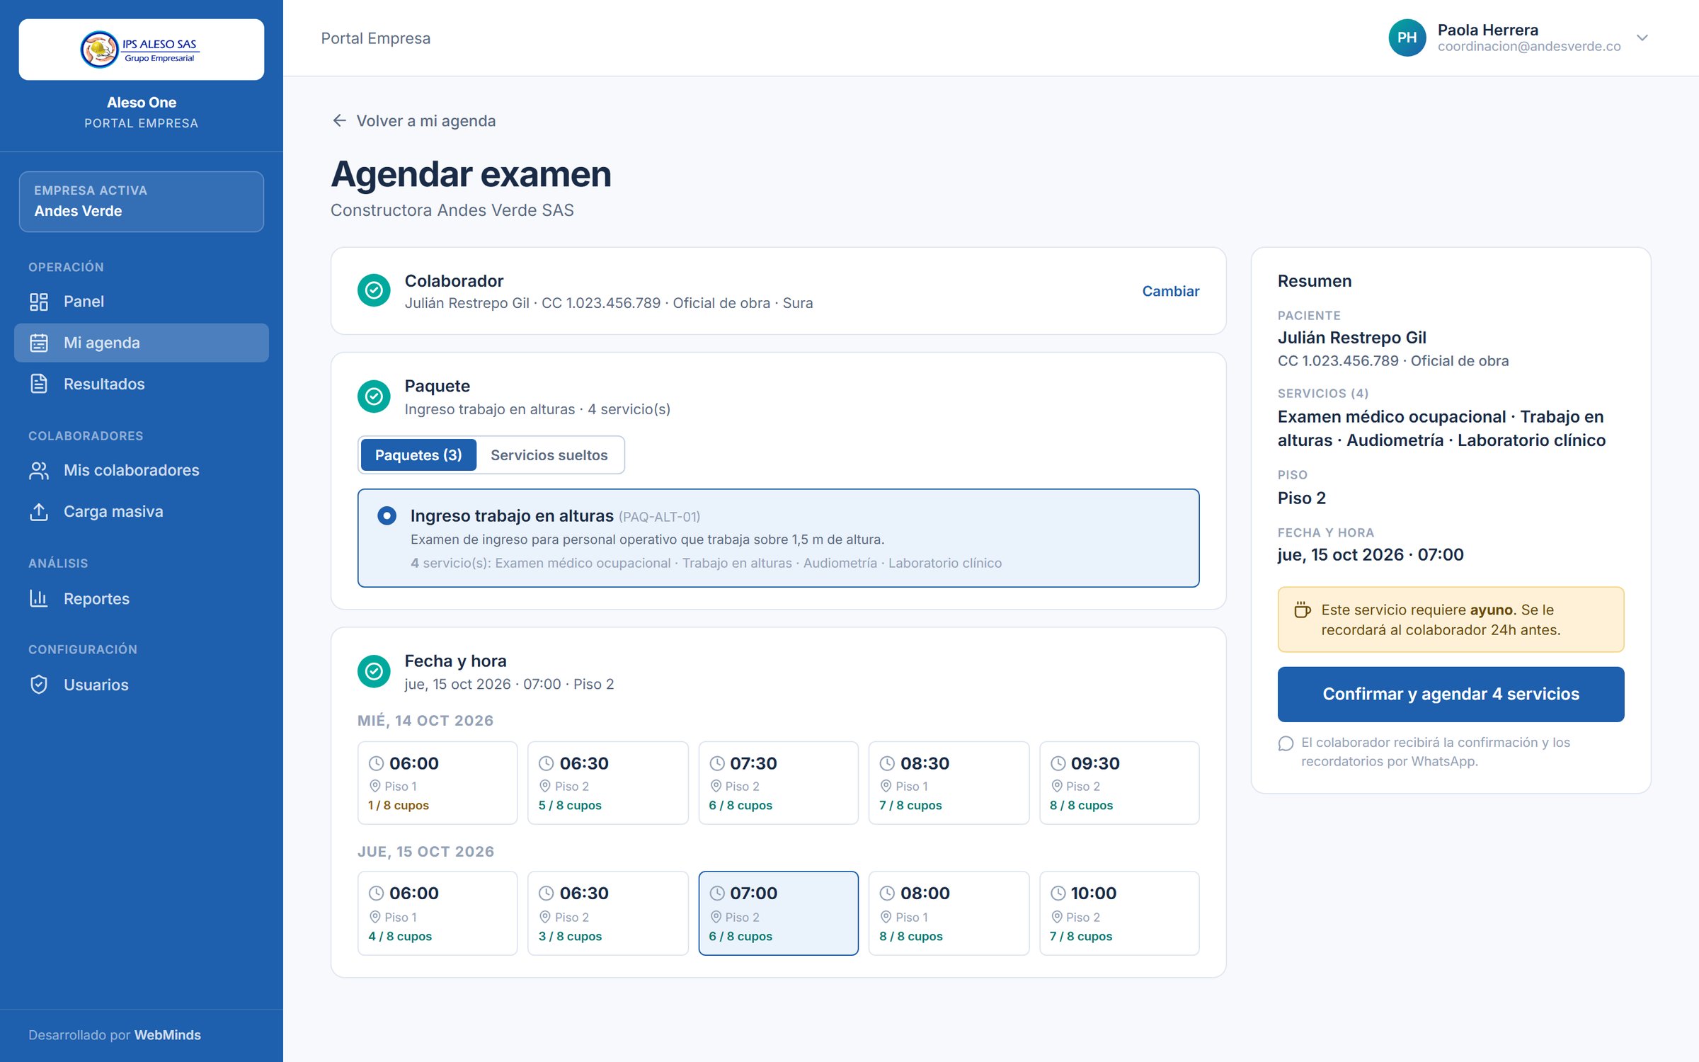The height and width of the screenshot is (1062, 1699).
Task: Click Cambiar to change the collaborator
Action: click(1170, 291)
